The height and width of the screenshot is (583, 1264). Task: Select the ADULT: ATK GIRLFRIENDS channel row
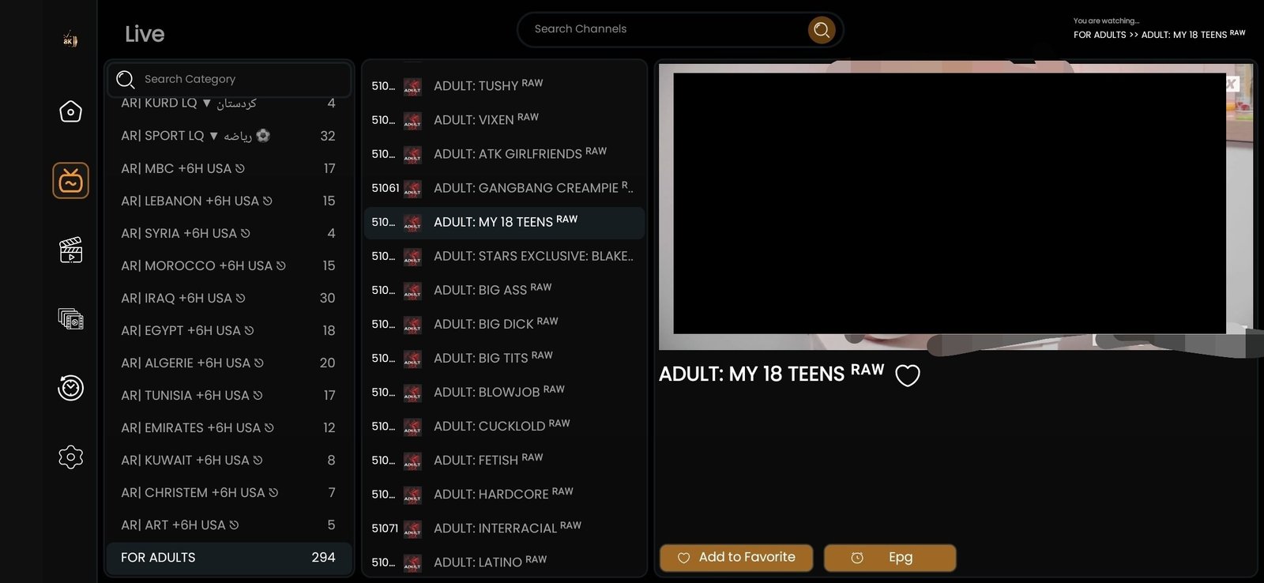[x=504, y=154]
